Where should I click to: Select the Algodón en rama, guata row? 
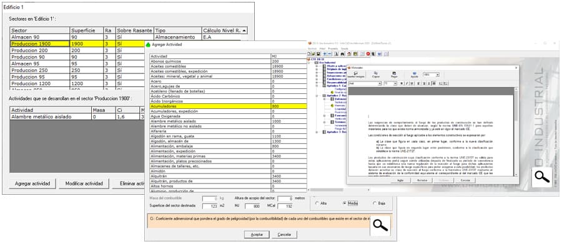[229, 136]
